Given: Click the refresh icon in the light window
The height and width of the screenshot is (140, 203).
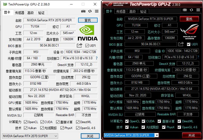Looking at the screenshot, I should click(90, 11).
